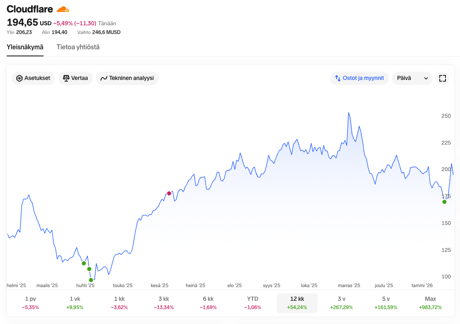Click the Alin value 194,40
The width and height of the screenshot is (460, 324).
[59, 32]
